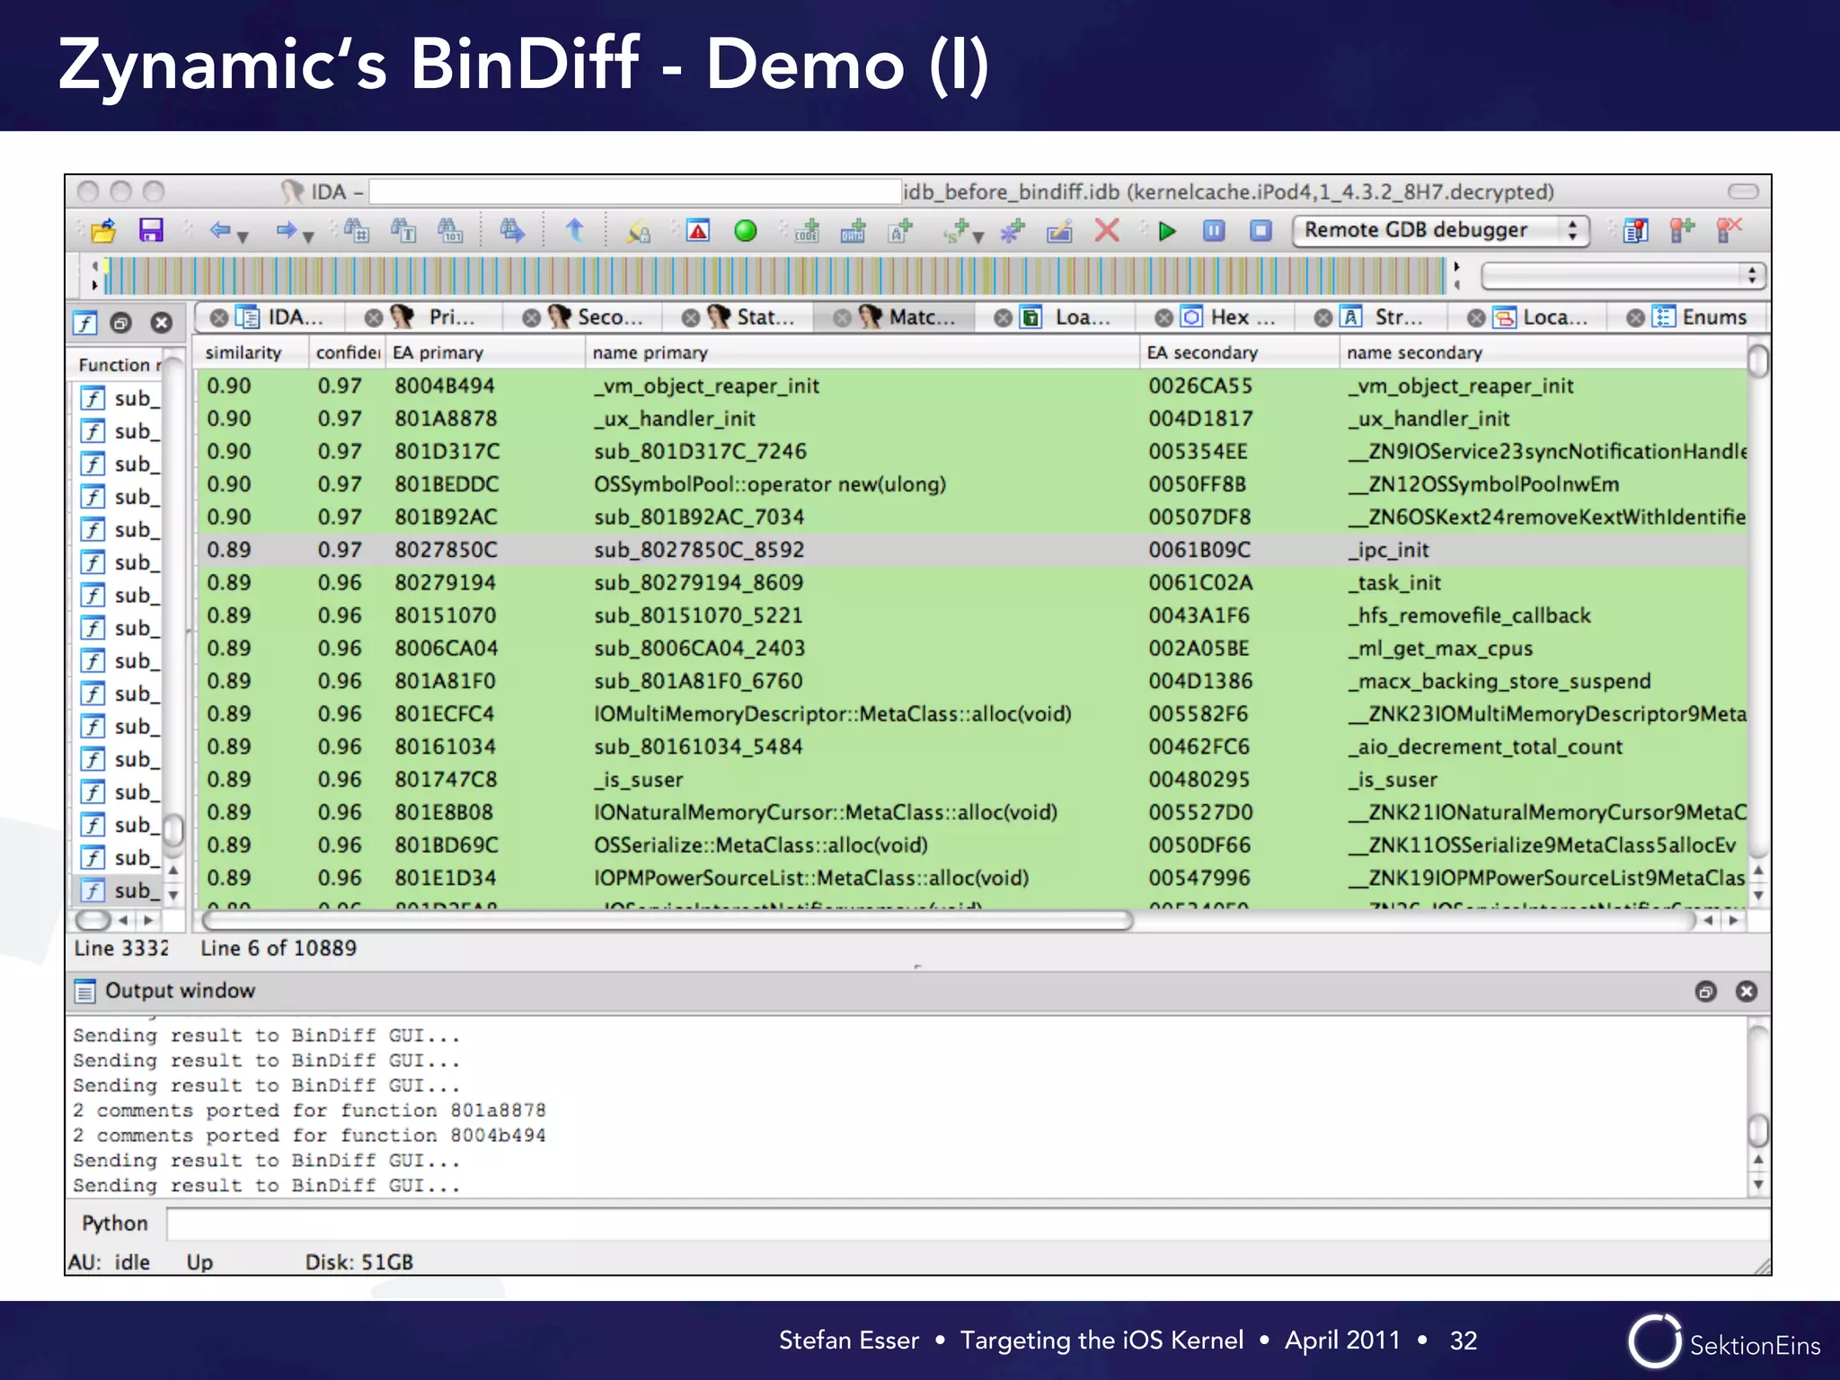The height and width of the screenshot is (1380, 1840).
Task: Sort by the EA secondary column header
Action: [x=1240, y=352]
